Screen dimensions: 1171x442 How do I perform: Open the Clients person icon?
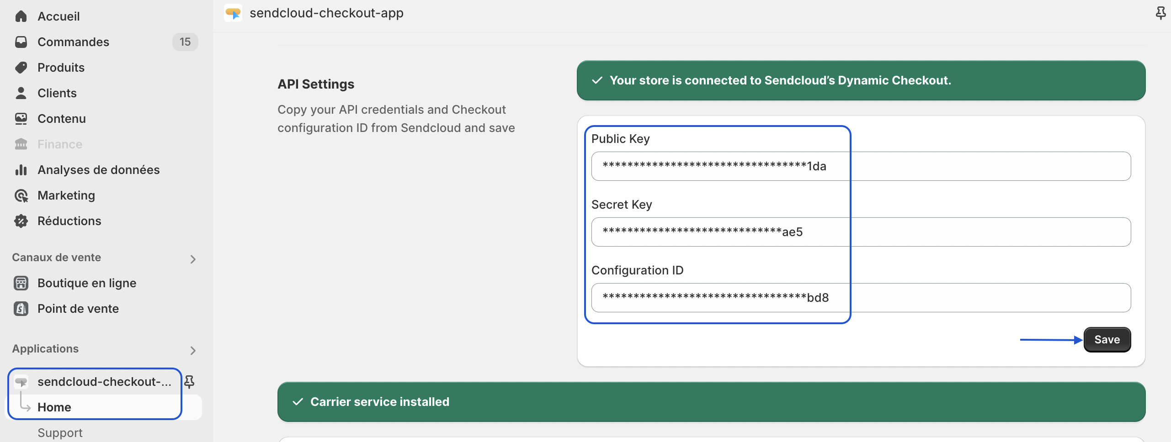click(x=21, y=93)
